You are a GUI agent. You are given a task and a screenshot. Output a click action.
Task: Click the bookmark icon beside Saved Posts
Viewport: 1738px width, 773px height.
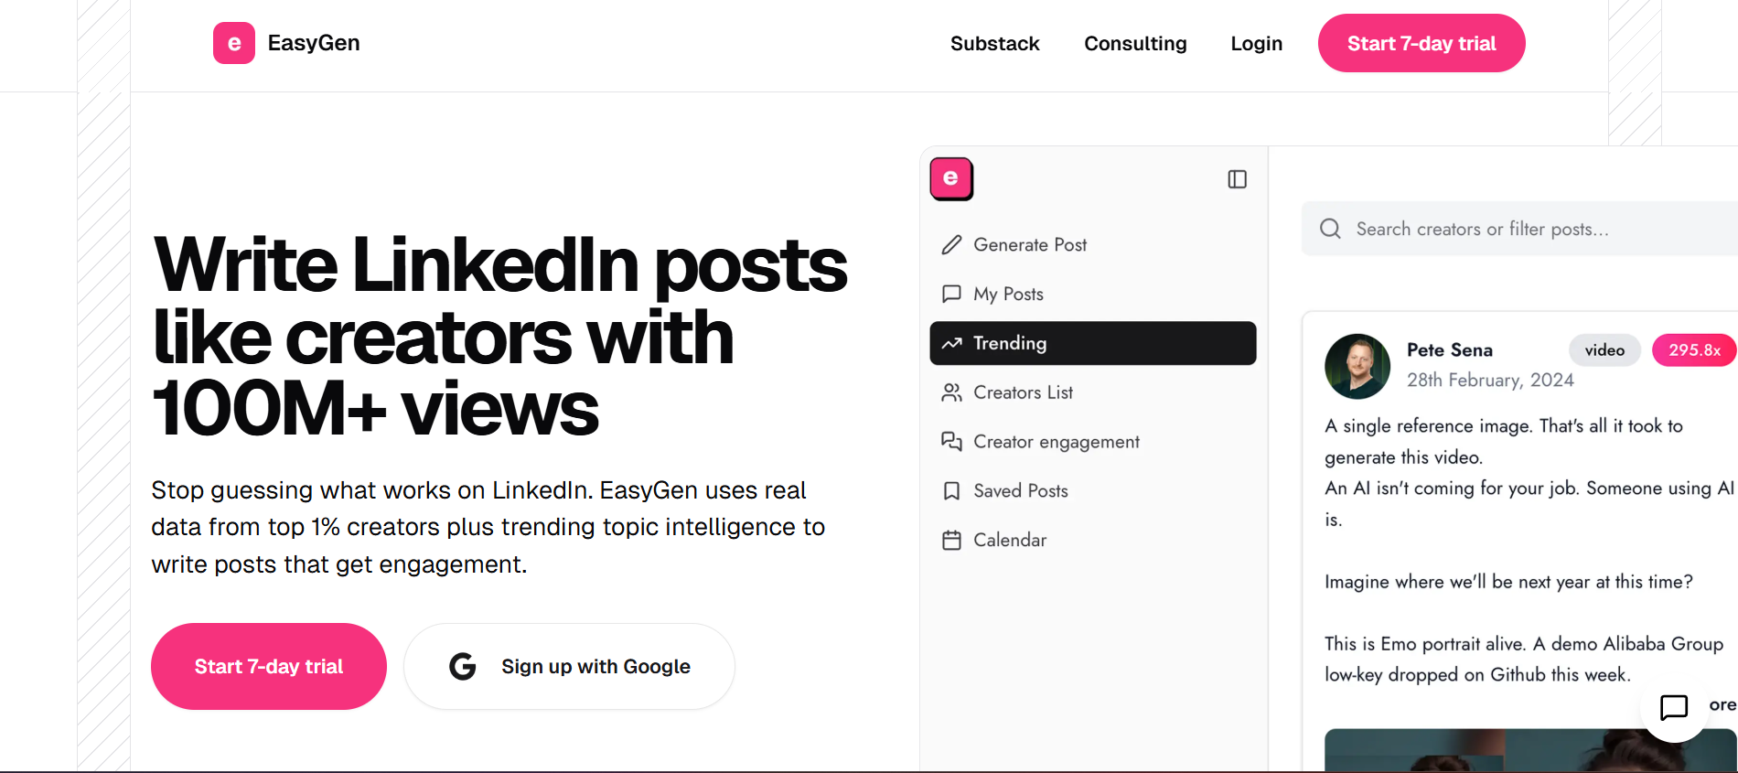(x=951, y=491)
